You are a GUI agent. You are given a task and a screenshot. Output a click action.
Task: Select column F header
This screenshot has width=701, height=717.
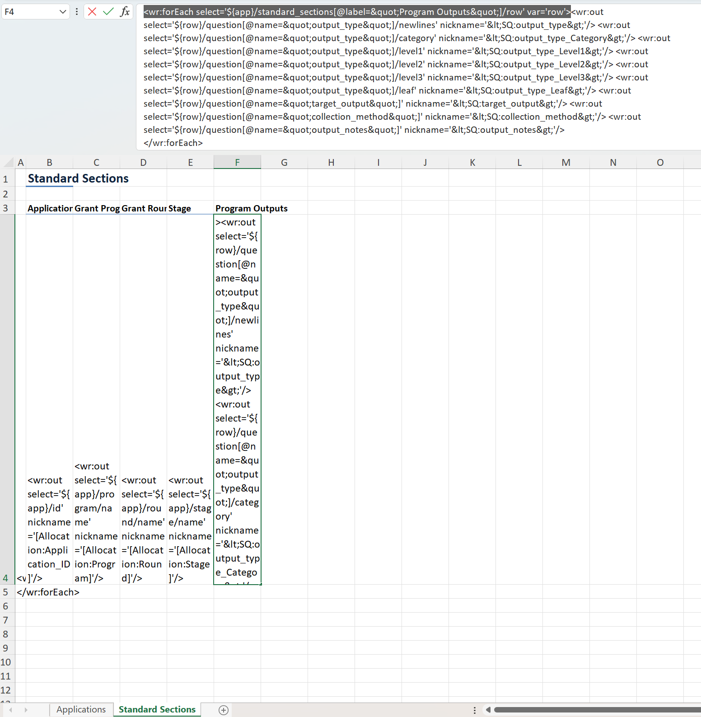click(x=237, y=162)
